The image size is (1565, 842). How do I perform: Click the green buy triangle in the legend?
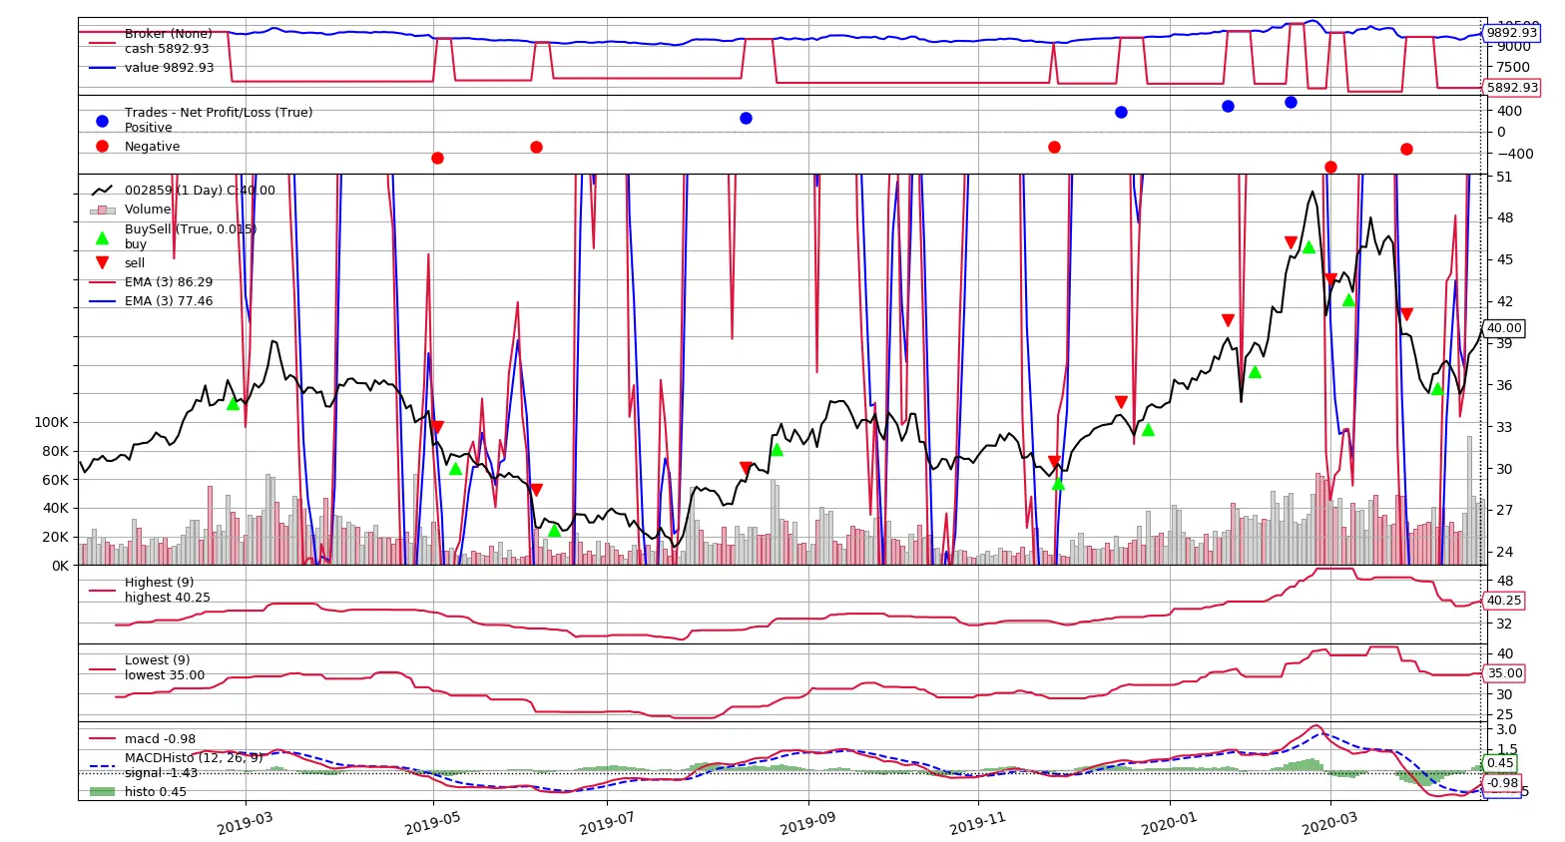point(102,237)
